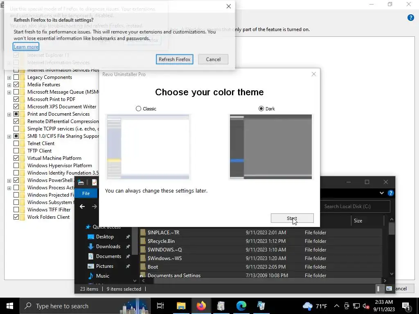The image size is (419, 314).
Task: Switch File Explorer to details view
Action: (x=378, y=289)
